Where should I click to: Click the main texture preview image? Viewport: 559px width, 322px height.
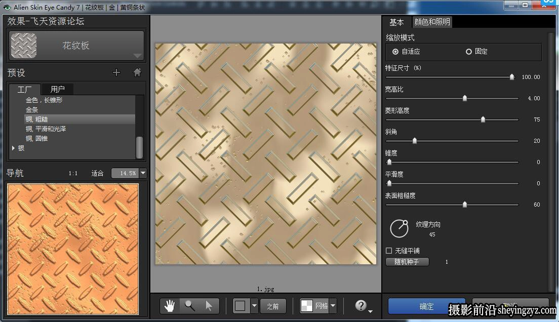coord(266,154)
